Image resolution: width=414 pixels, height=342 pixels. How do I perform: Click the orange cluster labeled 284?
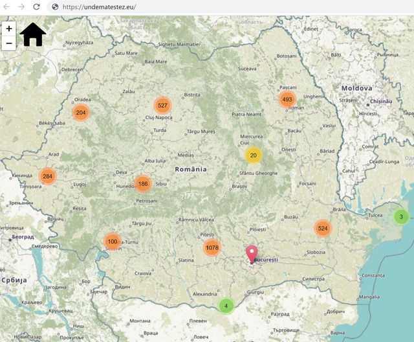[x=47, y=176]
